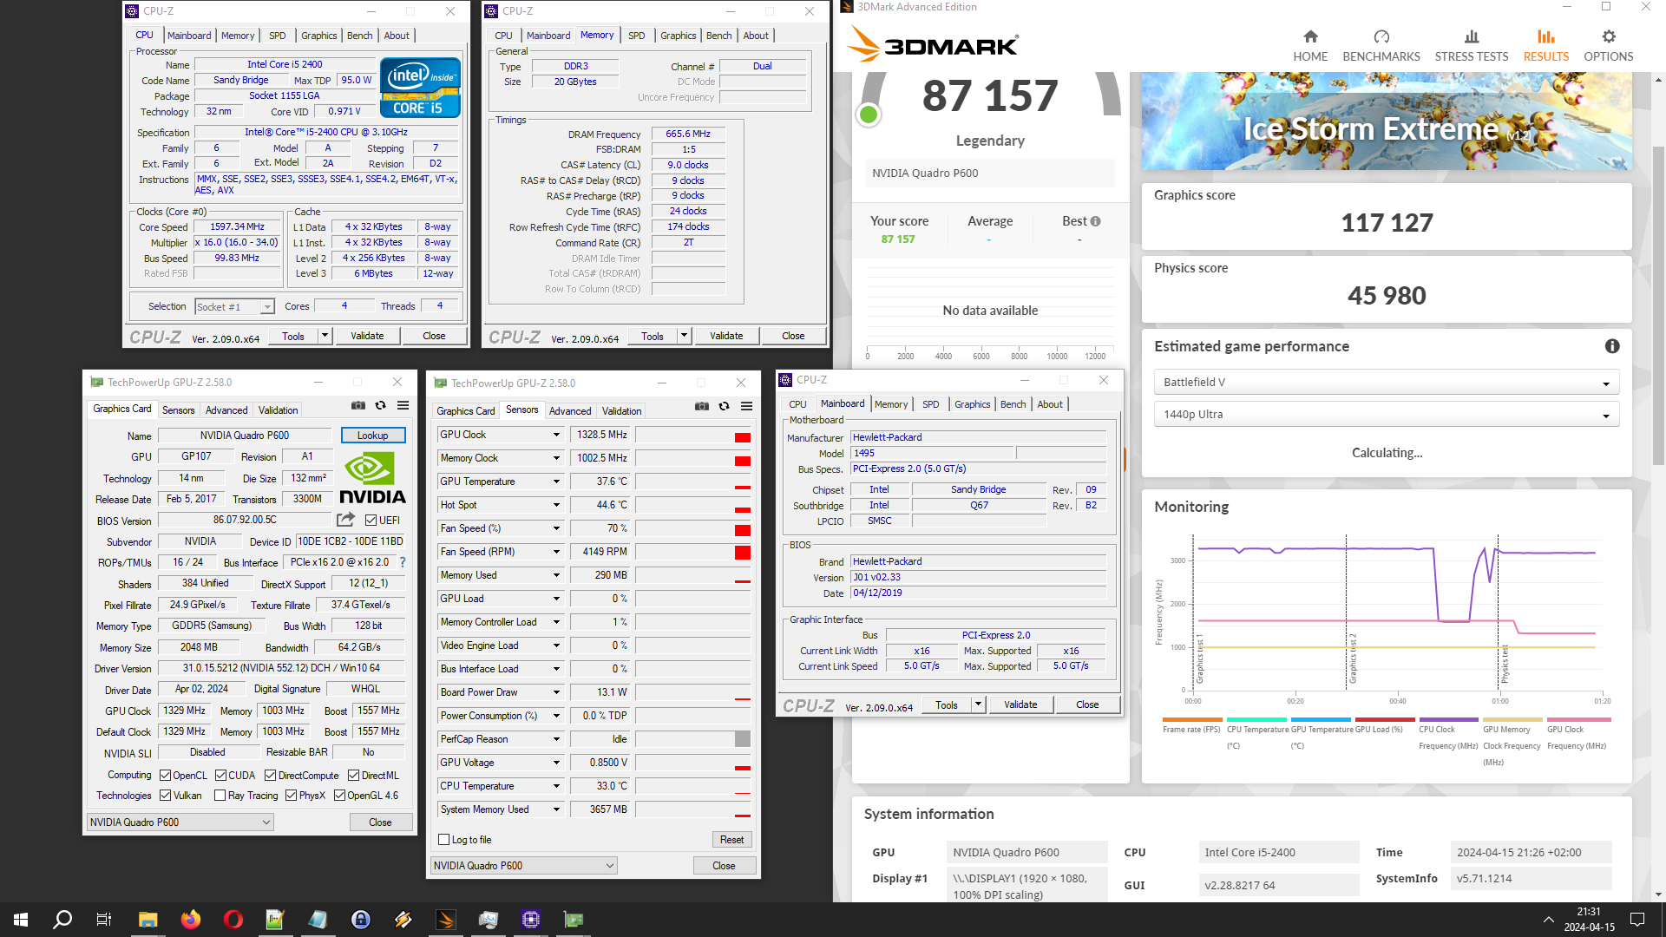This screenshot has height=937, width=1666.
Task: Toggle PhysX checkbox
Action: 292,796
